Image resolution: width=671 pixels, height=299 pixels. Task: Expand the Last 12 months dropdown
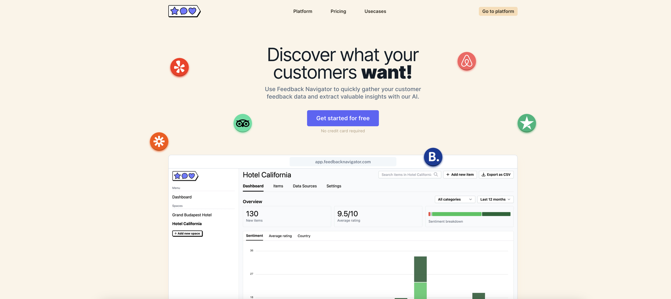[x=495, y=199]
